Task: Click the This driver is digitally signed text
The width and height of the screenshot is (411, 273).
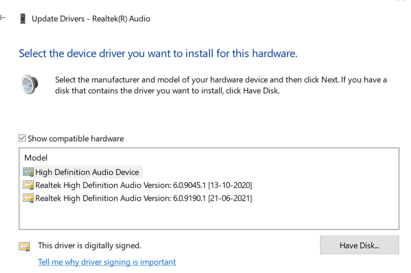Action: [89, 246]
